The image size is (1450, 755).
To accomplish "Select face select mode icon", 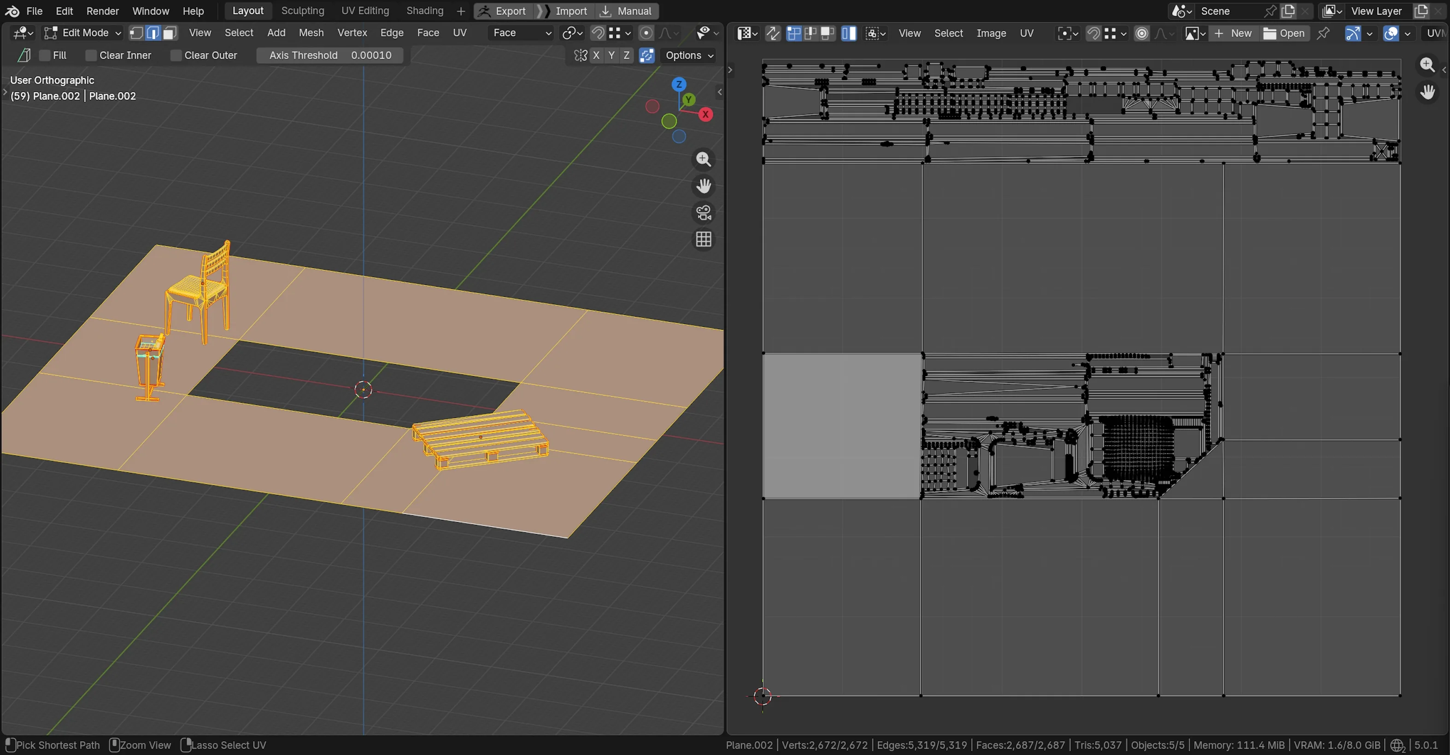I will [x=170, y=33].
